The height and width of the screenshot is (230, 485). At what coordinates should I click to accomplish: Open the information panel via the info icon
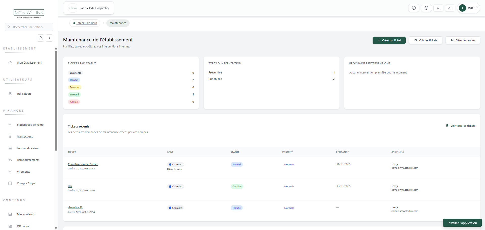414,8
